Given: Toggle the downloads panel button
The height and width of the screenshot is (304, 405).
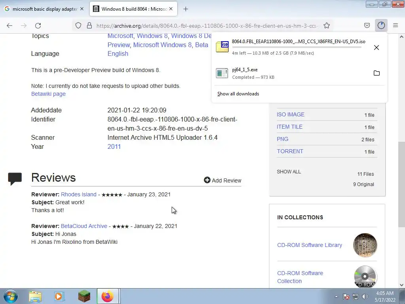Looking at the screenshot, I should click(x=381, y=25).
